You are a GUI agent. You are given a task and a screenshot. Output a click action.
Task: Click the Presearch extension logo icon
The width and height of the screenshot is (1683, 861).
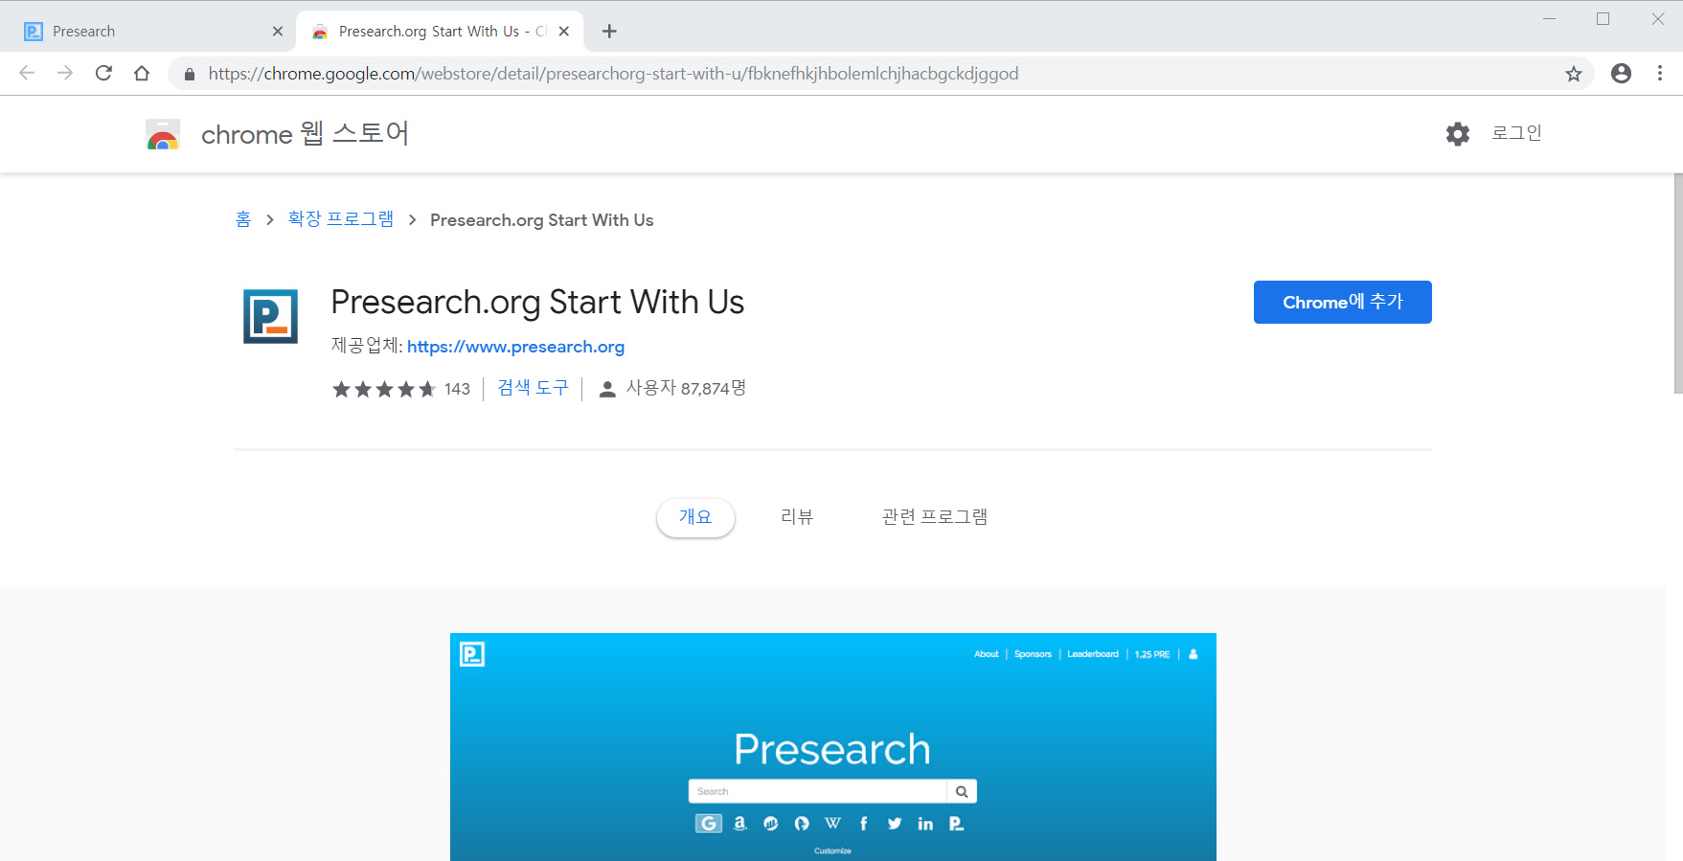coord(270,316)
